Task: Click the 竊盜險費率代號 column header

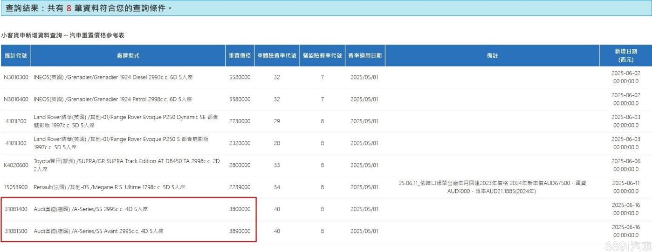Action: 322,55
